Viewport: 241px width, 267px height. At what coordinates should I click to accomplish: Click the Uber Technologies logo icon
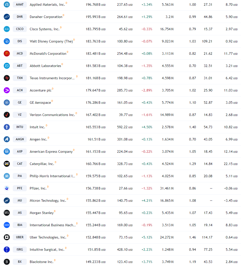tap(7, 237)
